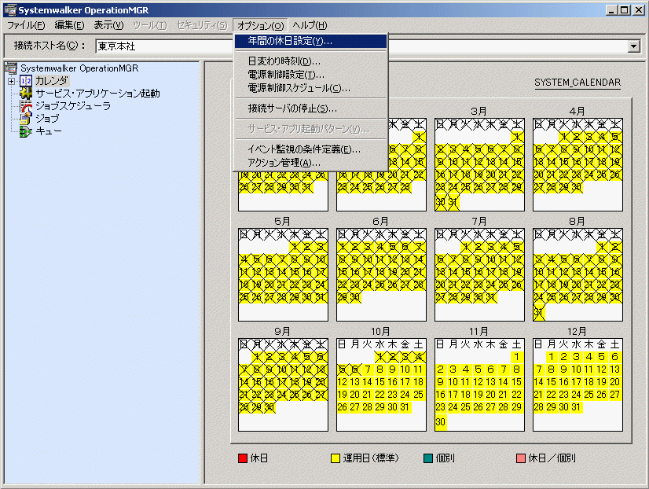Click day 31 in the 8月 calendar
The width and height of the screenshot is (649, 489).
point(539,312)
